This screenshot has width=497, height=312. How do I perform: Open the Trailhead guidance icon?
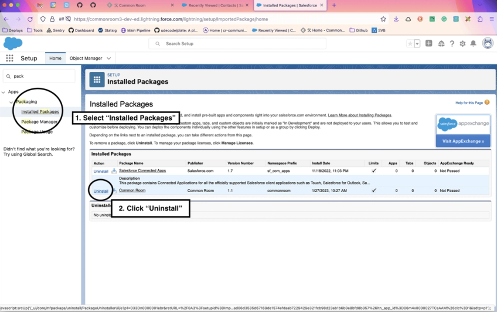coord(441,44)
